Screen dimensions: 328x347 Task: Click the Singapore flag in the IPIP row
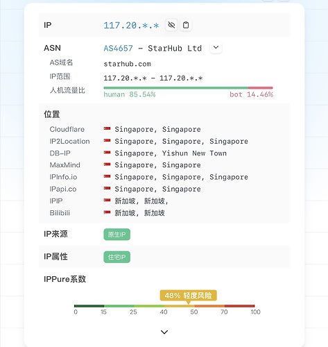click(x=107, y=200)
